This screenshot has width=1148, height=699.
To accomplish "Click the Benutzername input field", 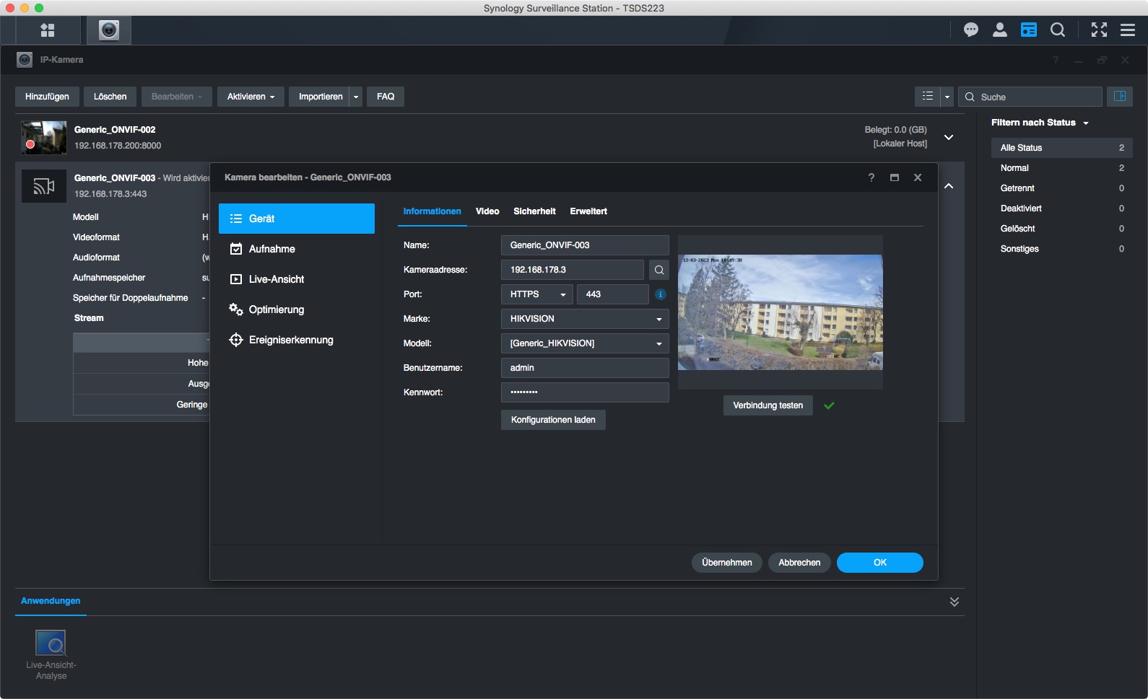I will pyautogui.click(x=584, y=368).
